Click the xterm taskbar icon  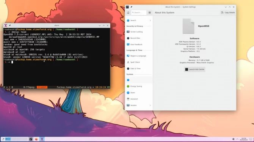pos(42,139)
